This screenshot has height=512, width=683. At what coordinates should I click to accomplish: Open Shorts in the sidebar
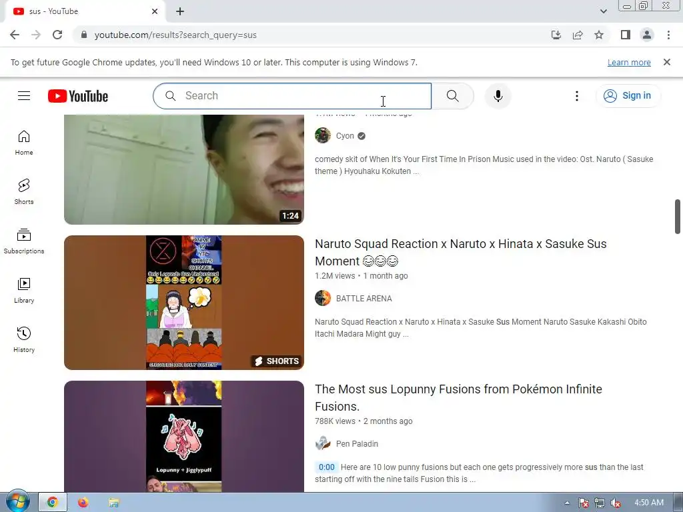24,191
